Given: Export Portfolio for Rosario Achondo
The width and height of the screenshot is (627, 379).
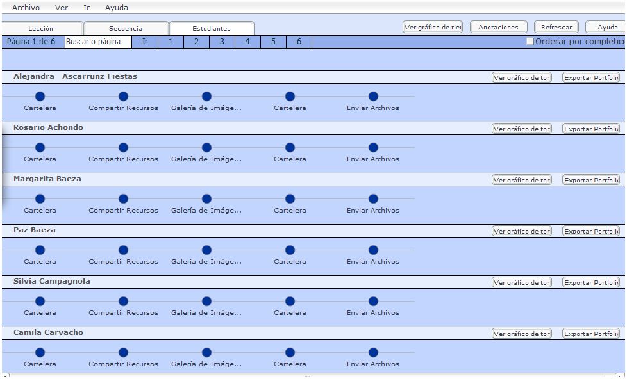Looking at the screenshot, I should tap(590, 129).
